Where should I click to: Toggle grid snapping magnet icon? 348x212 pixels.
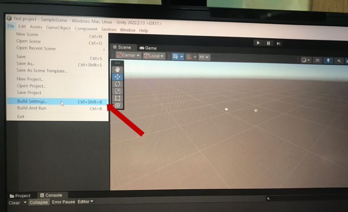tap(189, 57)
